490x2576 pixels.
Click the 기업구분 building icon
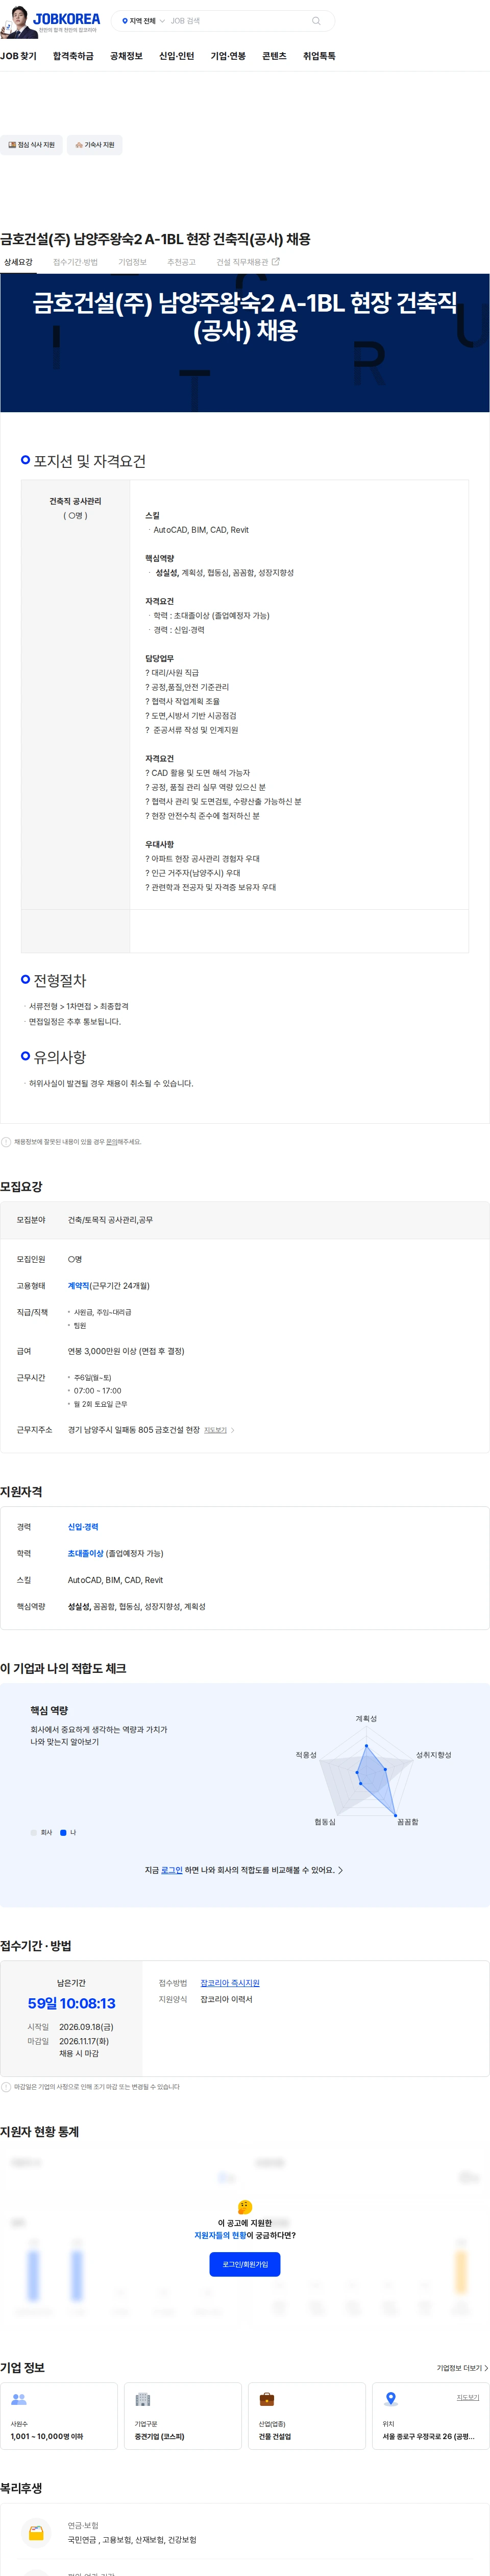point(142,2399)
